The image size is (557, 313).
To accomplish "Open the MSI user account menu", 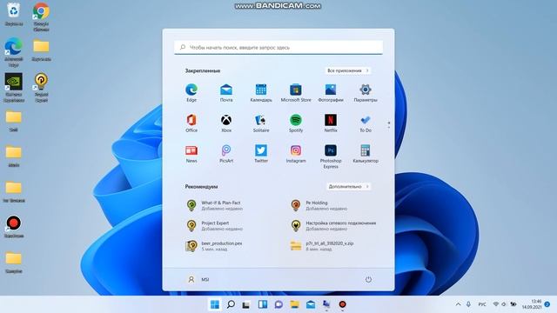I will 198,279.
